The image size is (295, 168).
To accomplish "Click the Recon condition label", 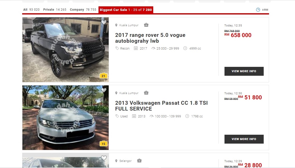I will [x=125, y=49].
